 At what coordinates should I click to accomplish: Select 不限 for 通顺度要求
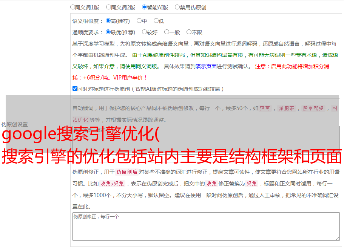(189, 32)
